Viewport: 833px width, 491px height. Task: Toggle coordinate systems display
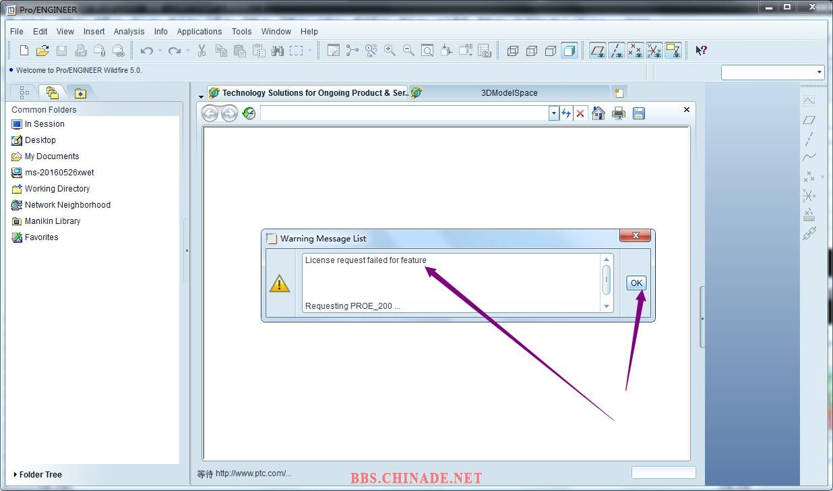click(x=654, y=51)
